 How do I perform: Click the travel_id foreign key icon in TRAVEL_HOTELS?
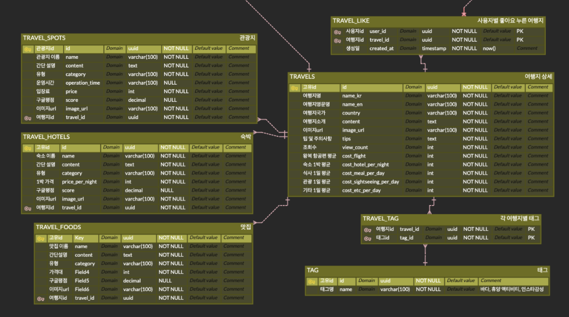[28, 208]
